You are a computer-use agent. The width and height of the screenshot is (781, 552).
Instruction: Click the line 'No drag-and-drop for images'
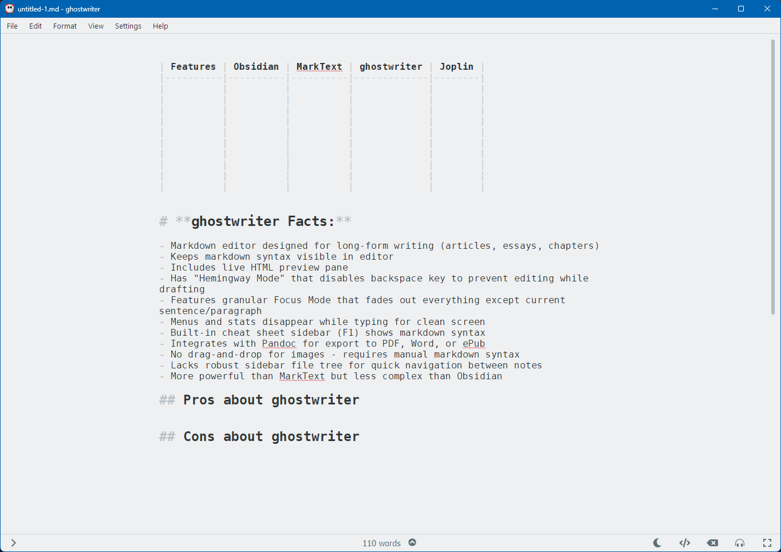click(x=345, y=355)
